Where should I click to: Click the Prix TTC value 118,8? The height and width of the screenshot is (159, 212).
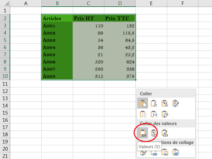120,33
